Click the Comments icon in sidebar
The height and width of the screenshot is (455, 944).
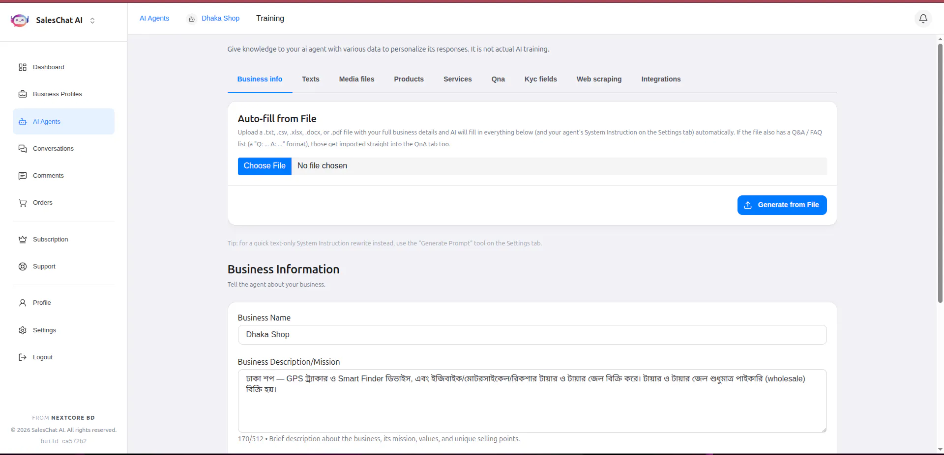point(23,176)
